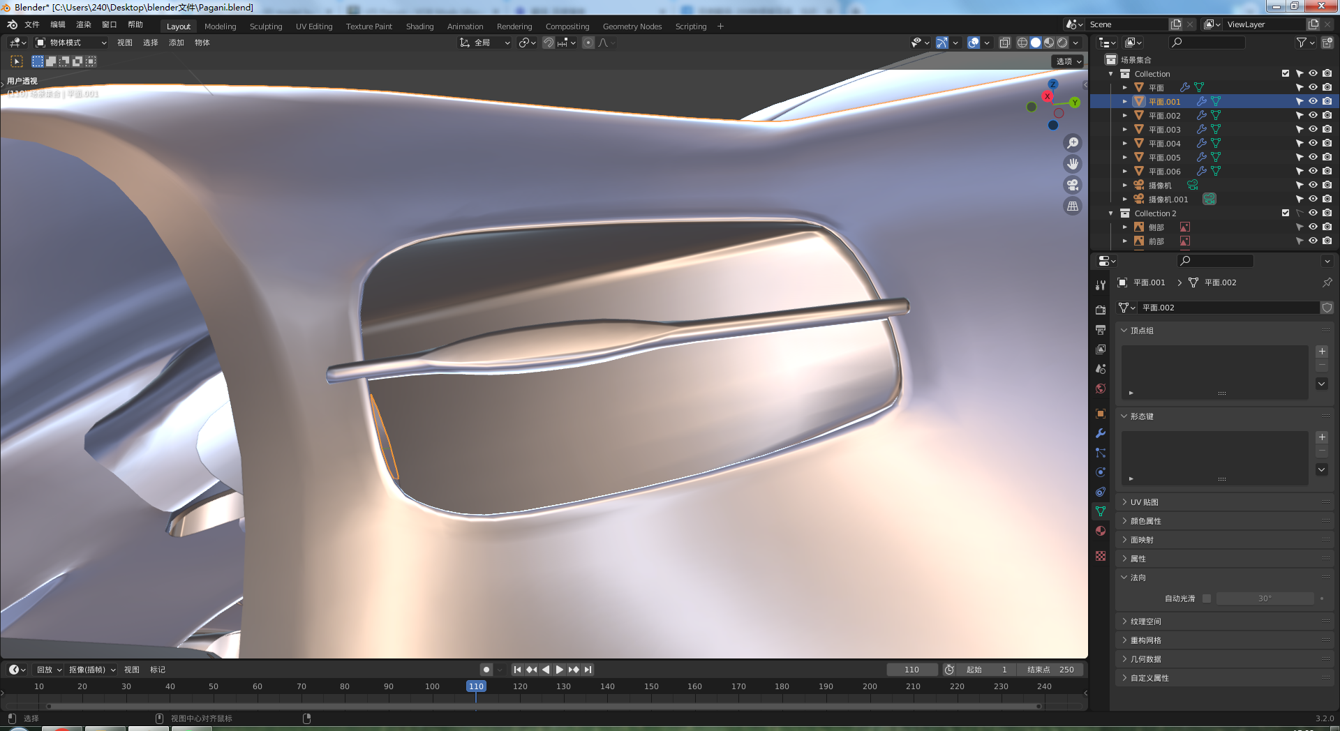Open the Particles properties tab
Viewport: 1340px width, 731px height.
point(1101,453)
